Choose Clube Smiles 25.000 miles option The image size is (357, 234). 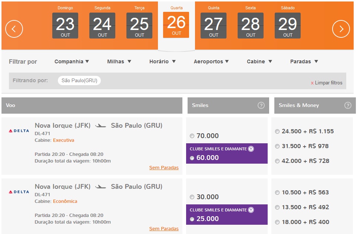[x=192, y=219]
